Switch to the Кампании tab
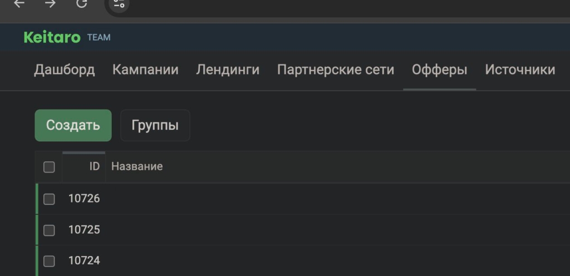The width and height of the screenshot is (570, 276). (x=145, y=70)
